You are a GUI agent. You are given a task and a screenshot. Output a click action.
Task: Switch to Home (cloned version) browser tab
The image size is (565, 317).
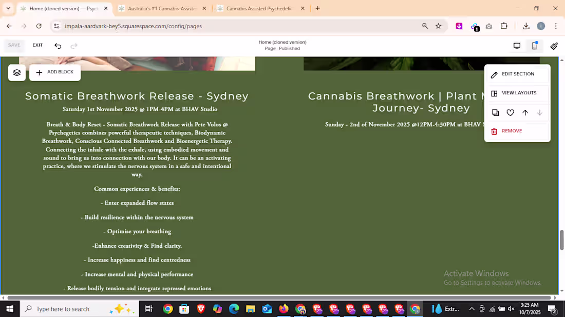pyautogui.click(x=63, y=8)
